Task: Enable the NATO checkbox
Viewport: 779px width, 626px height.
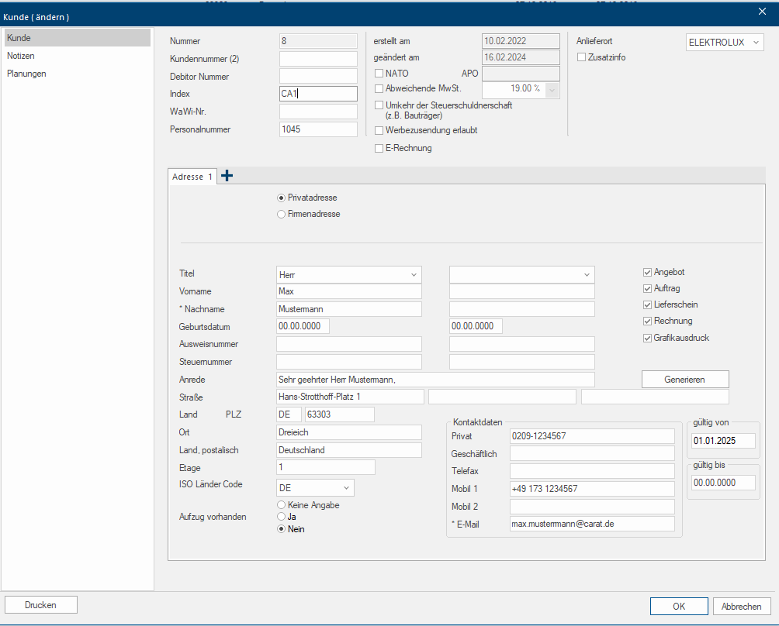Action: click(x=379, y=74)
